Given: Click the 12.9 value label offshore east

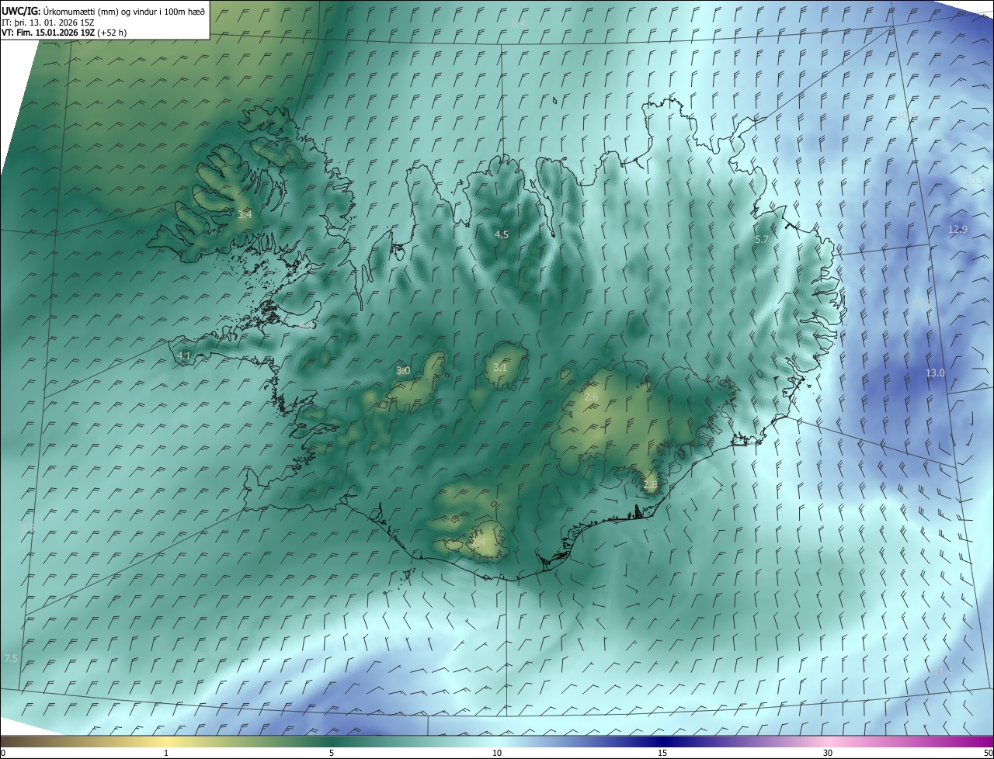Looking at the screenshot, I should coord(958,229).
